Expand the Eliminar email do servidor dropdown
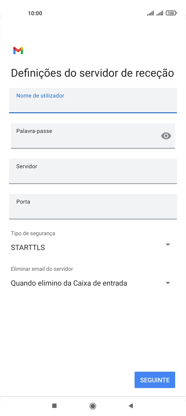The height and width of the screenshot is (416, 186). click(168, 283)
